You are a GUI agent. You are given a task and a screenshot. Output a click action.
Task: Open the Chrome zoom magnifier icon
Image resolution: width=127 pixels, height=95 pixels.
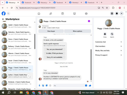pyautogui.click(x=103, y=8)
